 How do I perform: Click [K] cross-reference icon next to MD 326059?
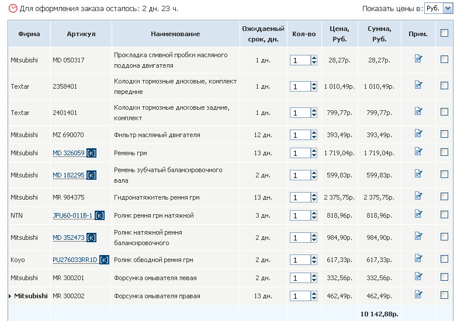(x=91, y=153)
